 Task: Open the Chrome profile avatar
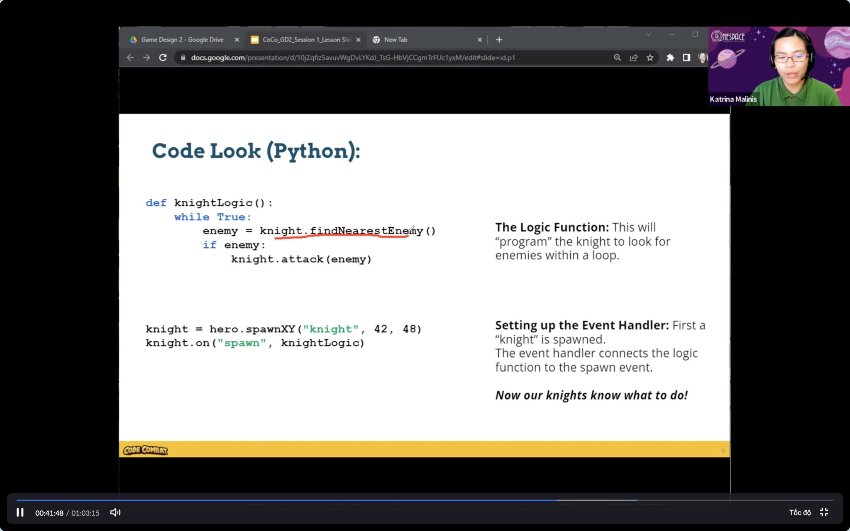702,58
